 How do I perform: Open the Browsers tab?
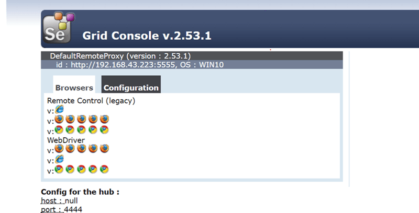click(x=74, y=85)
